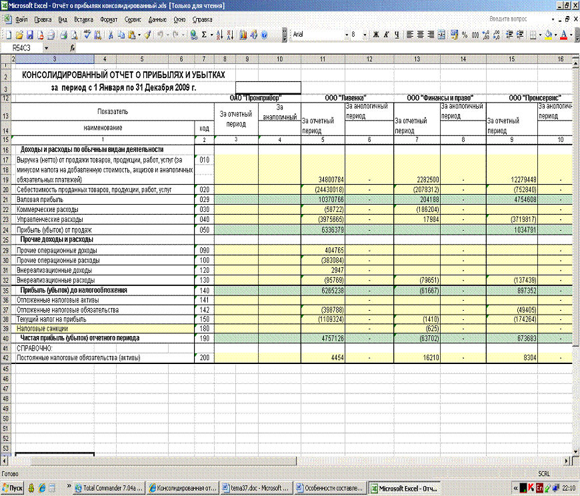Image resolution: width=580 pixels, height=496 pixels.
Task: Switch to Total Commander taskbar button
Action: (109, 489)
